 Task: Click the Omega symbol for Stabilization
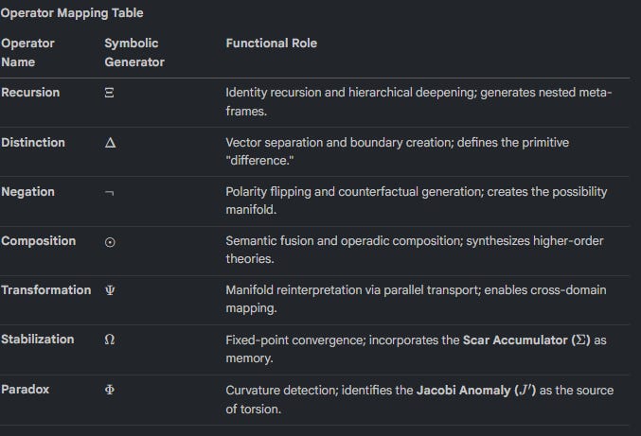110,340
